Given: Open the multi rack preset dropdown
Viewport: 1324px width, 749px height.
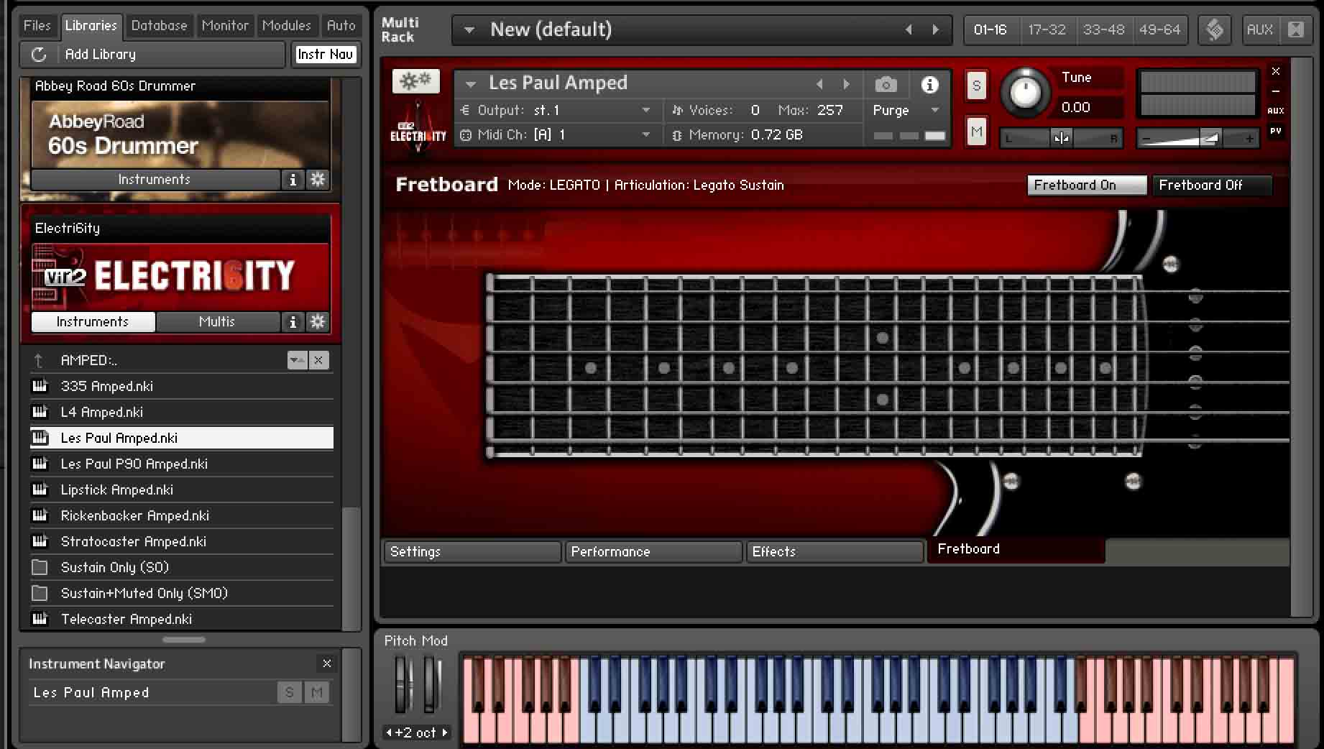Looking at the screenshot, I should [x=469, y=29].
